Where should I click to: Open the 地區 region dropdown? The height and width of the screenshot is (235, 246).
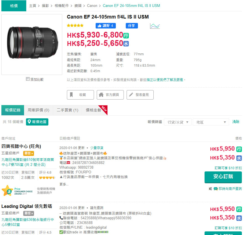click(x=211, y=122)
